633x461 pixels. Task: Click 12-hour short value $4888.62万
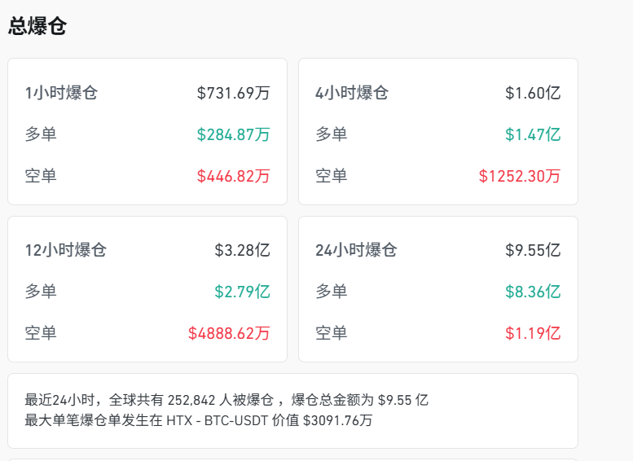[229, 333]
